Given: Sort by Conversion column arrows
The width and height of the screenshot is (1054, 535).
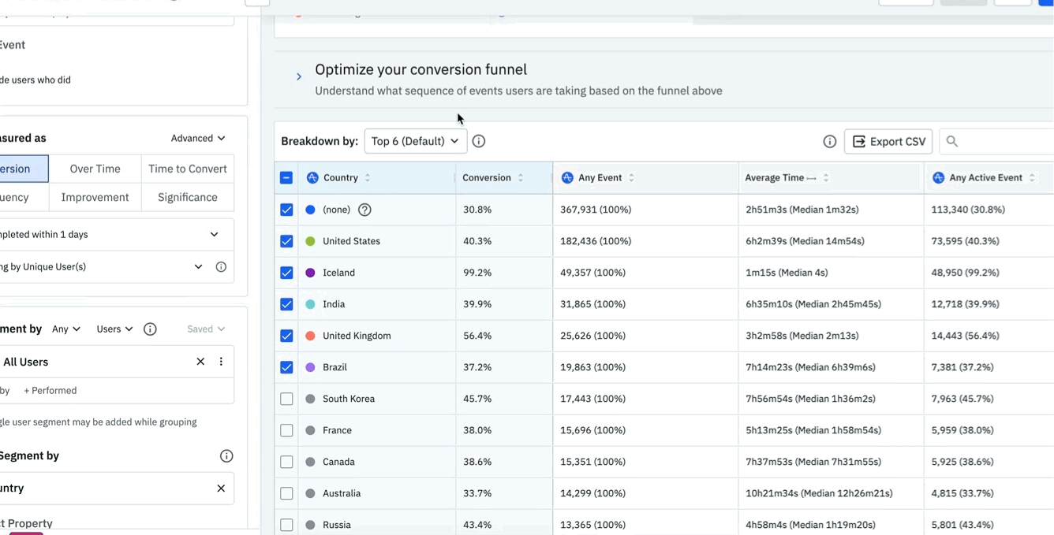Looking at the screenshot, I should click(x=521, y=178).
